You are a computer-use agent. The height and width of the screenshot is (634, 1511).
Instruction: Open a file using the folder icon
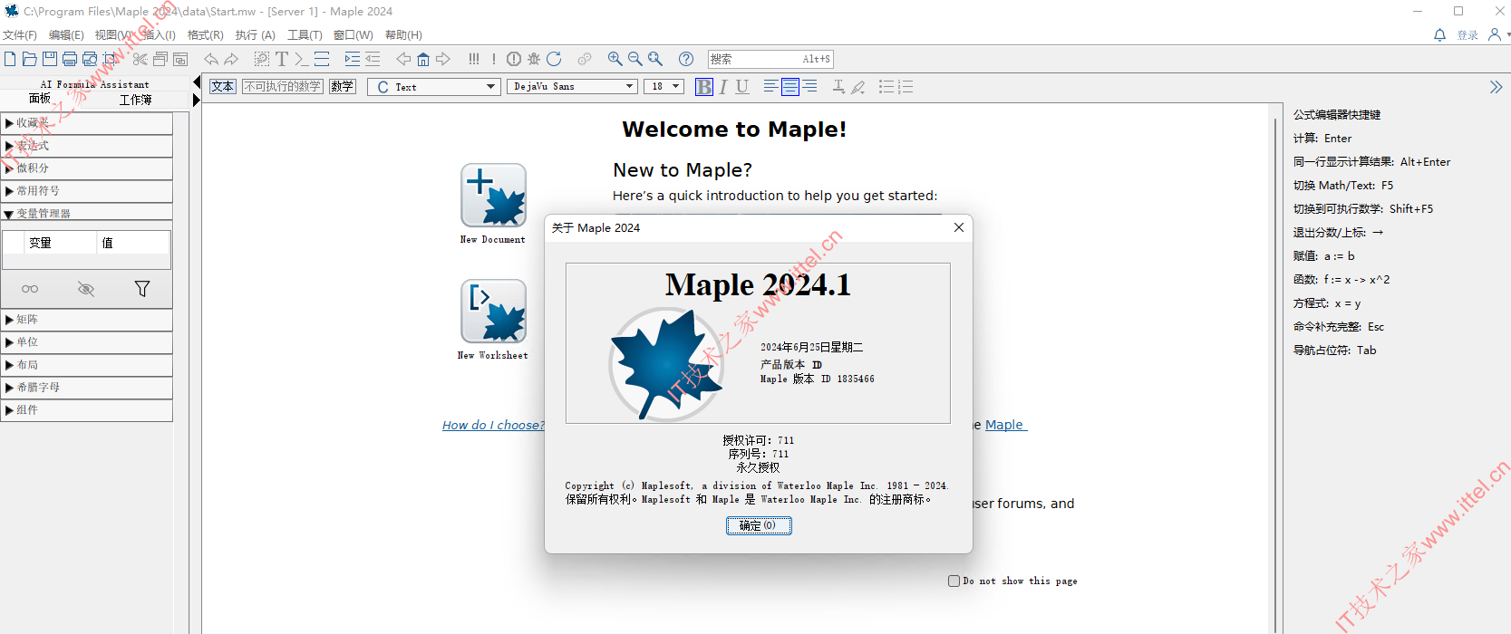(30, 59)
